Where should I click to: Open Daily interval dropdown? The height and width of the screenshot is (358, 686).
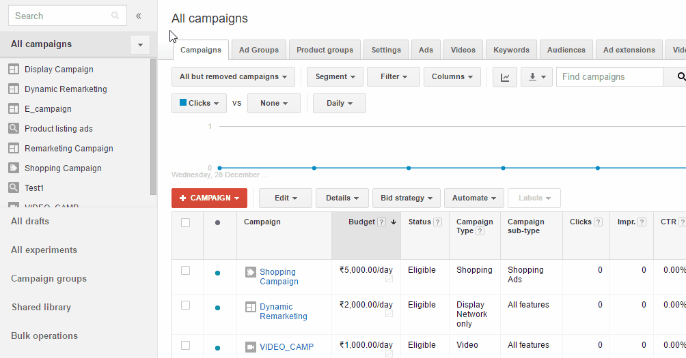click(x=340, y=104)
